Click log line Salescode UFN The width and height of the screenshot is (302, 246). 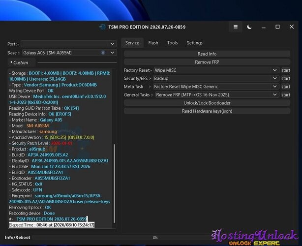26,190
